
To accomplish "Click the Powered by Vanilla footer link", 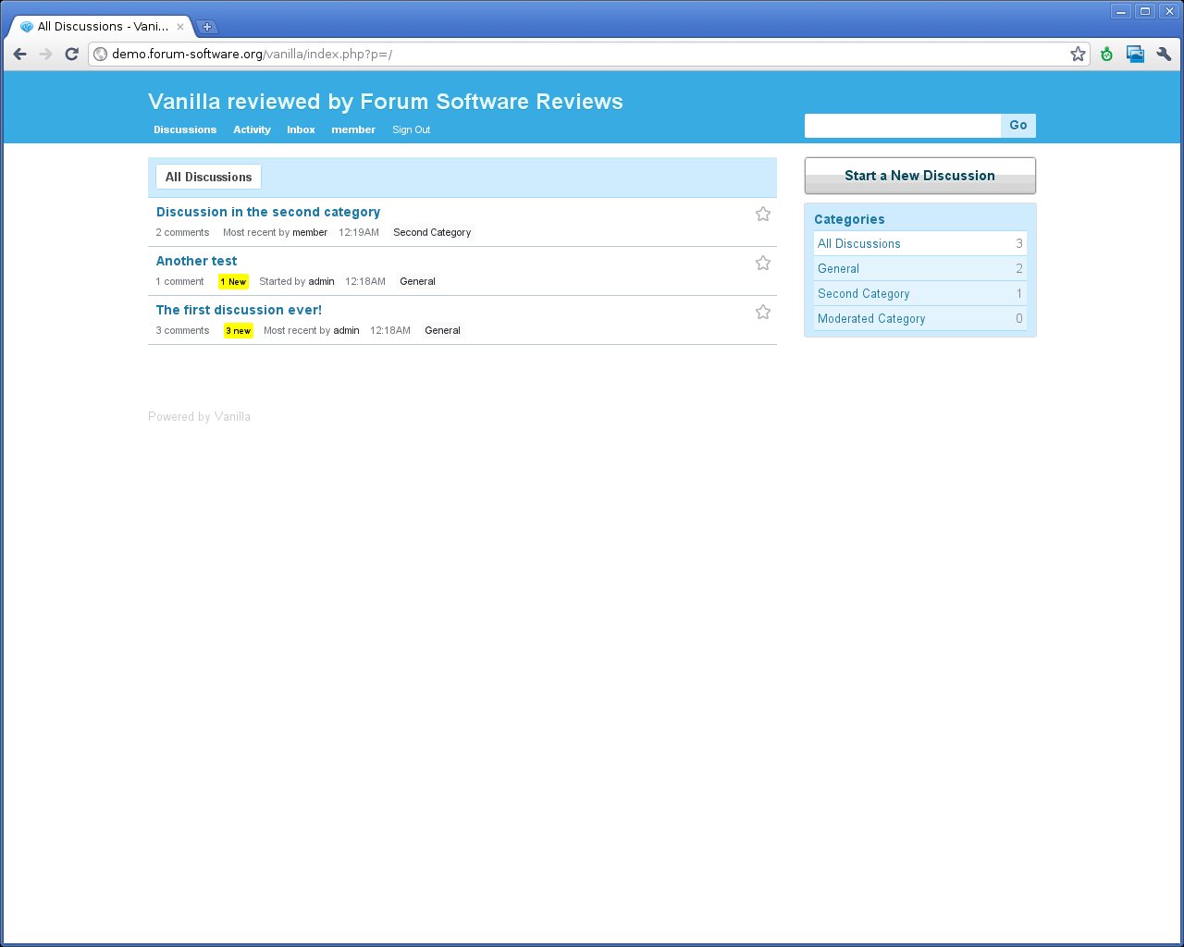I will pos(199,416).
